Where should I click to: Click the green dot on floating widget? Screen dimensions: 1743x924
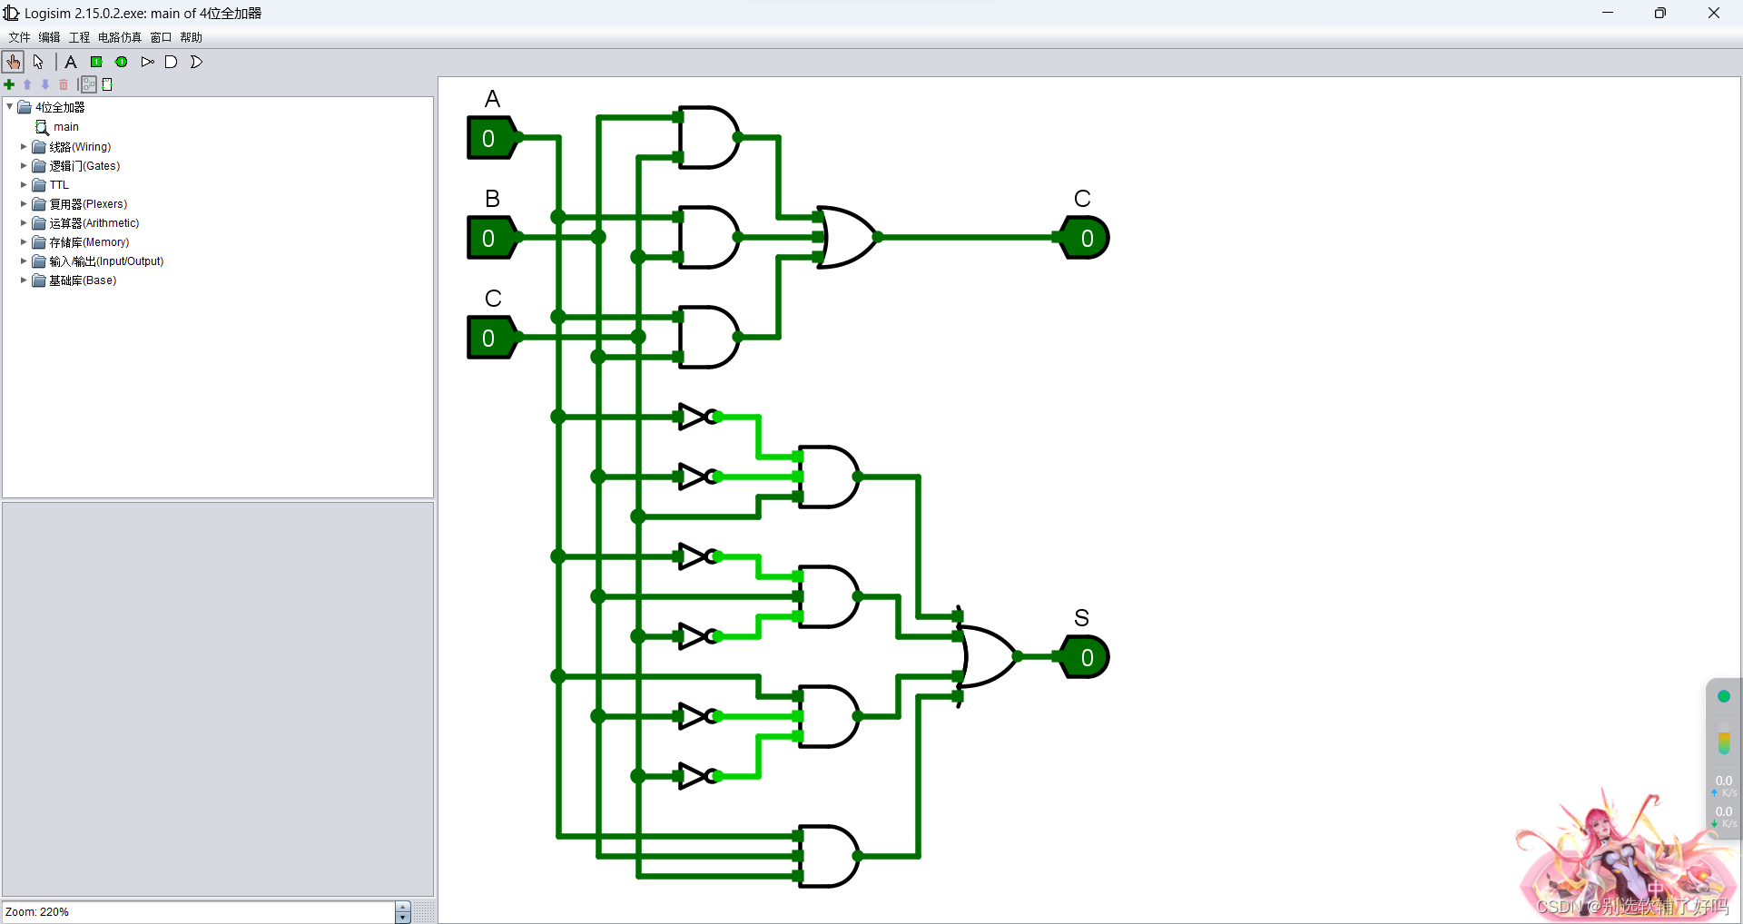point(1723,696)
